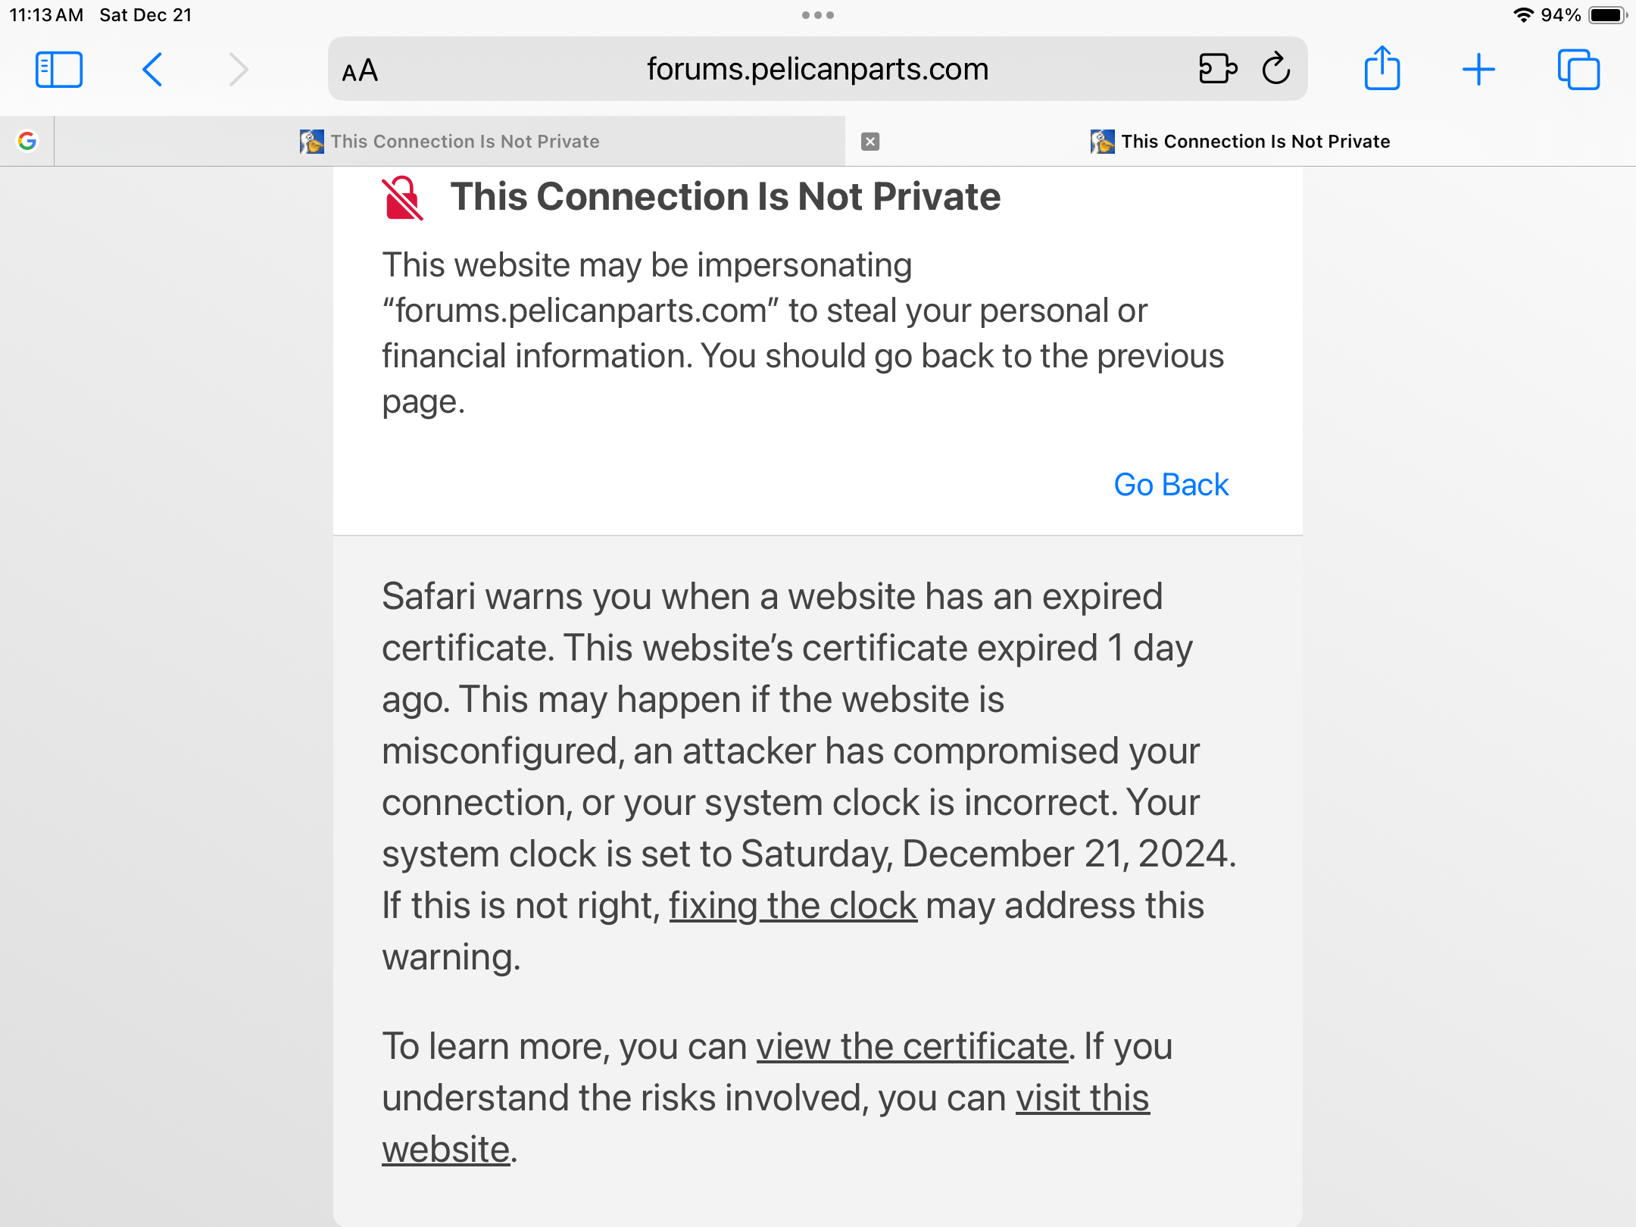Switch to the pinned Google tab
The image size is (1636, 1227).
coord(27,141)
